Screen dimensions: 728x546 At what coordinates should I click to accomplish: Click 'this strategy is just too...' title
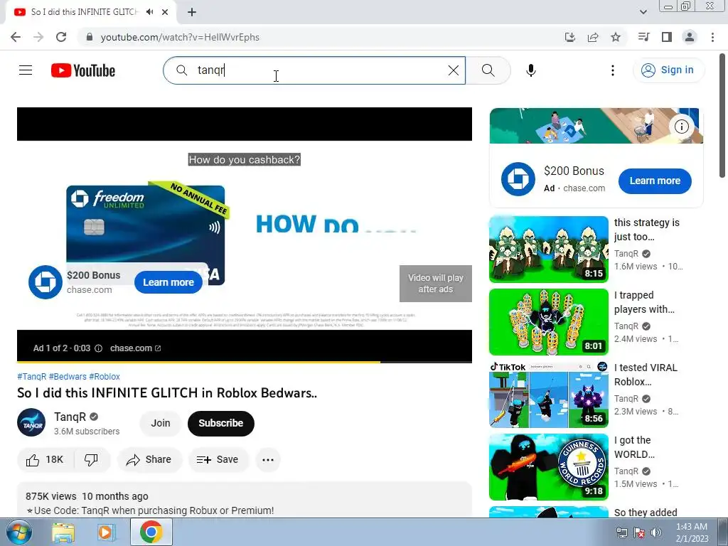[647, 230]
